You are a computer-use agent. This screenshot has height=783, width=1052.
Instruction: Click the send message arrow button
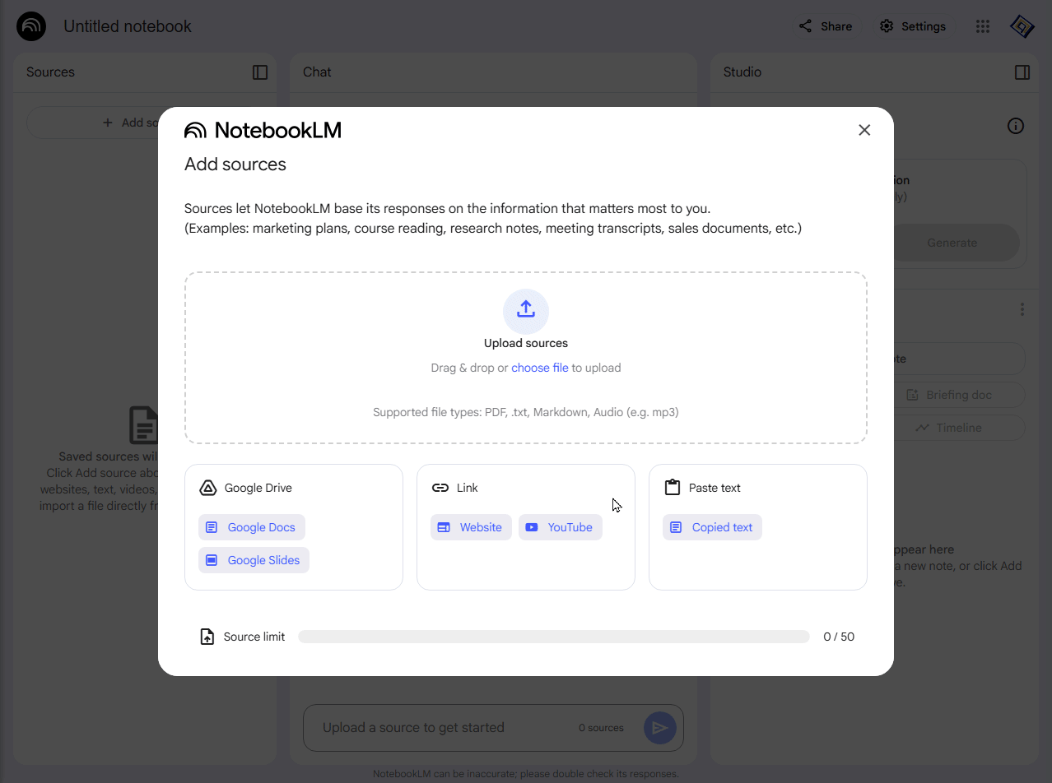(660, 728)
